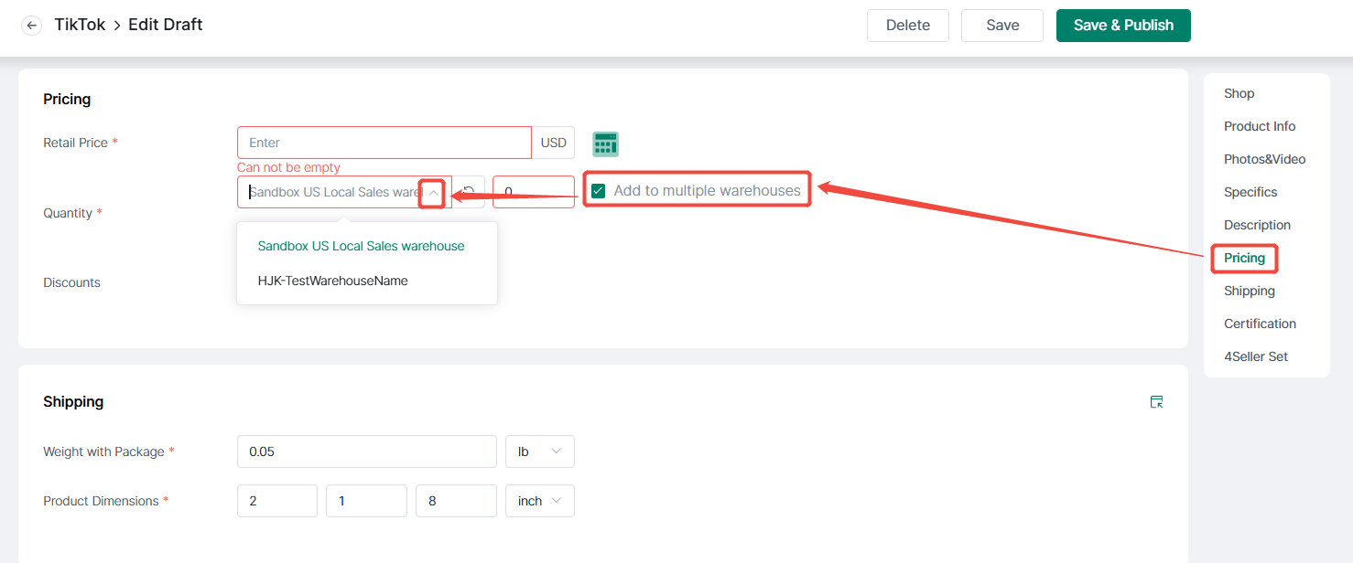Click the 'Can not be empty' error text
The image size is (1353, 563).
coord(288,167)
